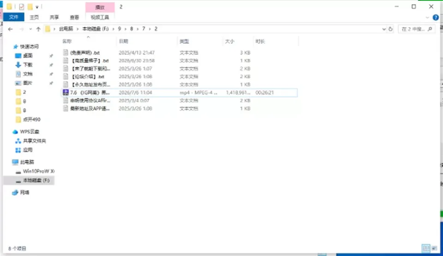Select the 7.6 (IG网美) video file name
Viewport: 443px width, 256px height.
pos(90,92)
